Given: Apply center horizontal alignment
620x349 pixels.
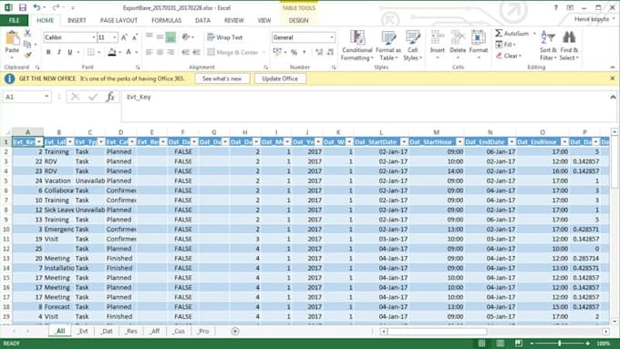Looking at the screenshot, I should point(160,52).
